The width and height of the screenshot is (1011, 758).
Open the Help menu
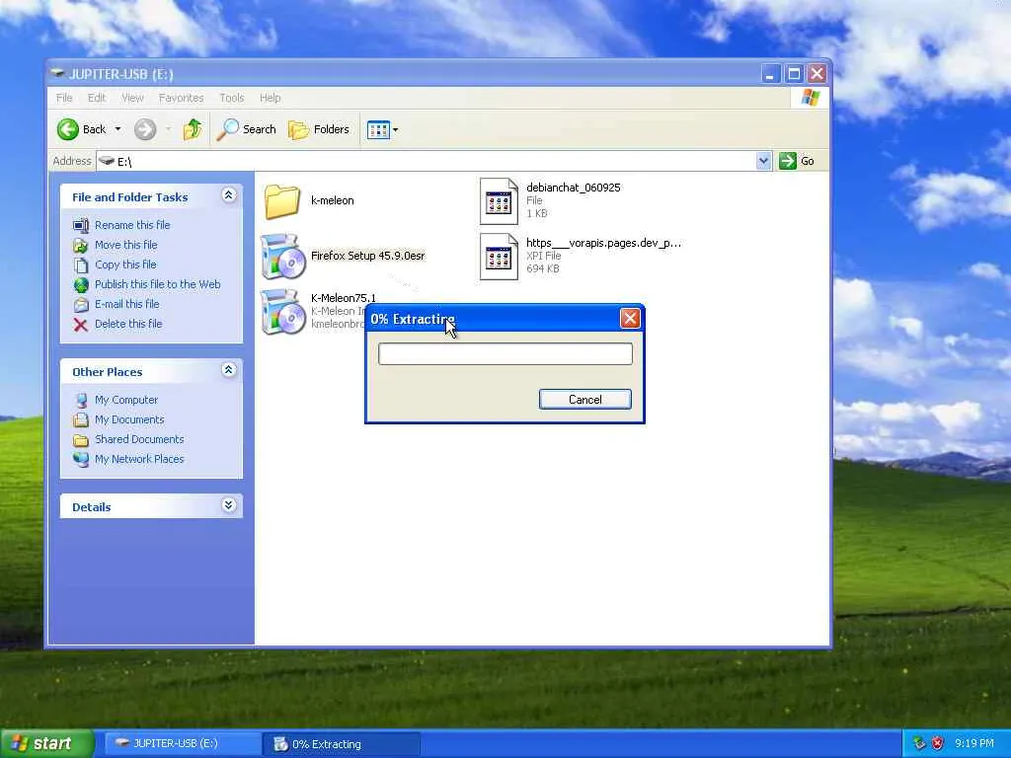point(271,98)
